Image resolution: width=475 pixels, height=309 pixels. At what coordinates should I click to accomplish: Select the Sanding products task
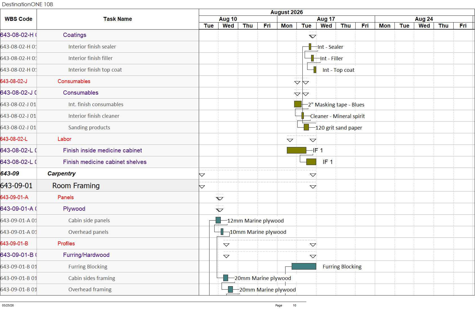pos(89,128)
